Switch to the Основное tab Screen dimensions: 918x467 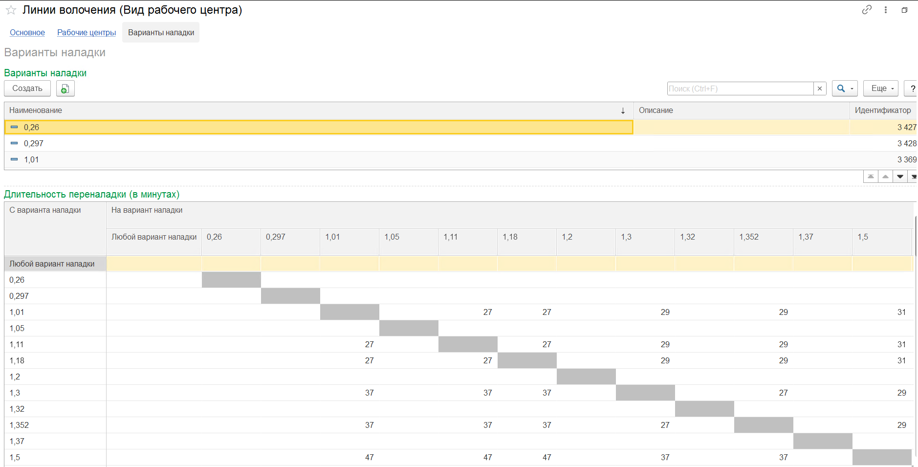(27, 33)
